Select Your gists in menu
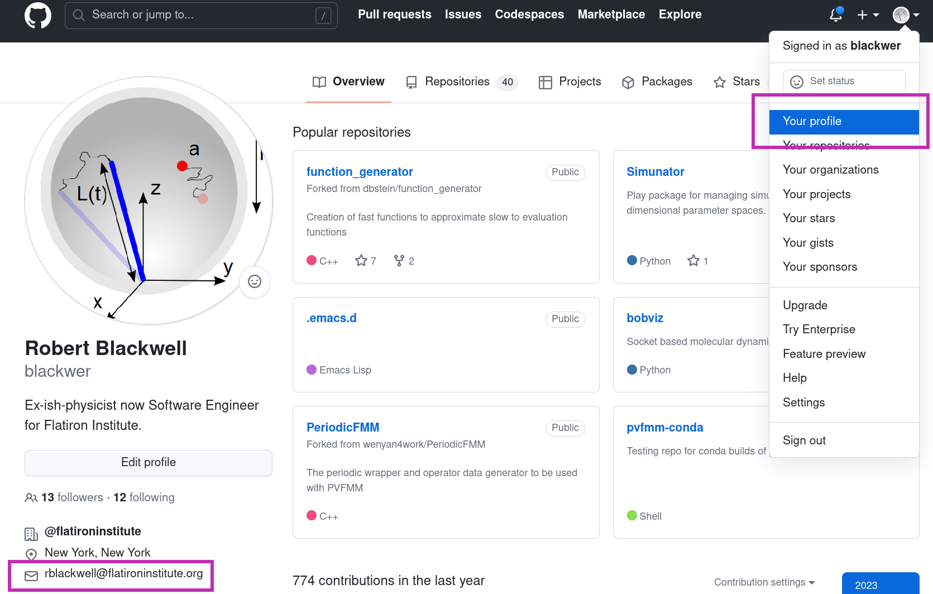Viewport: 933px width, 594px height. 844,243
